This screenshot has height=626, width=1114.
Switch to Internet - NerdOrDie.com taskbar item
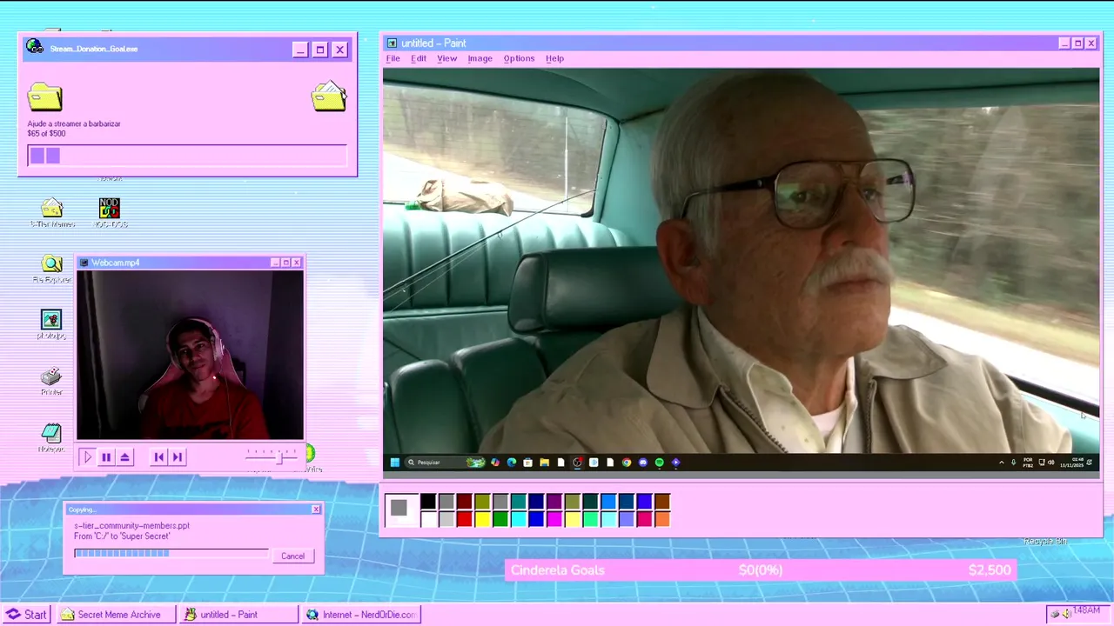(x=361, y=615)
